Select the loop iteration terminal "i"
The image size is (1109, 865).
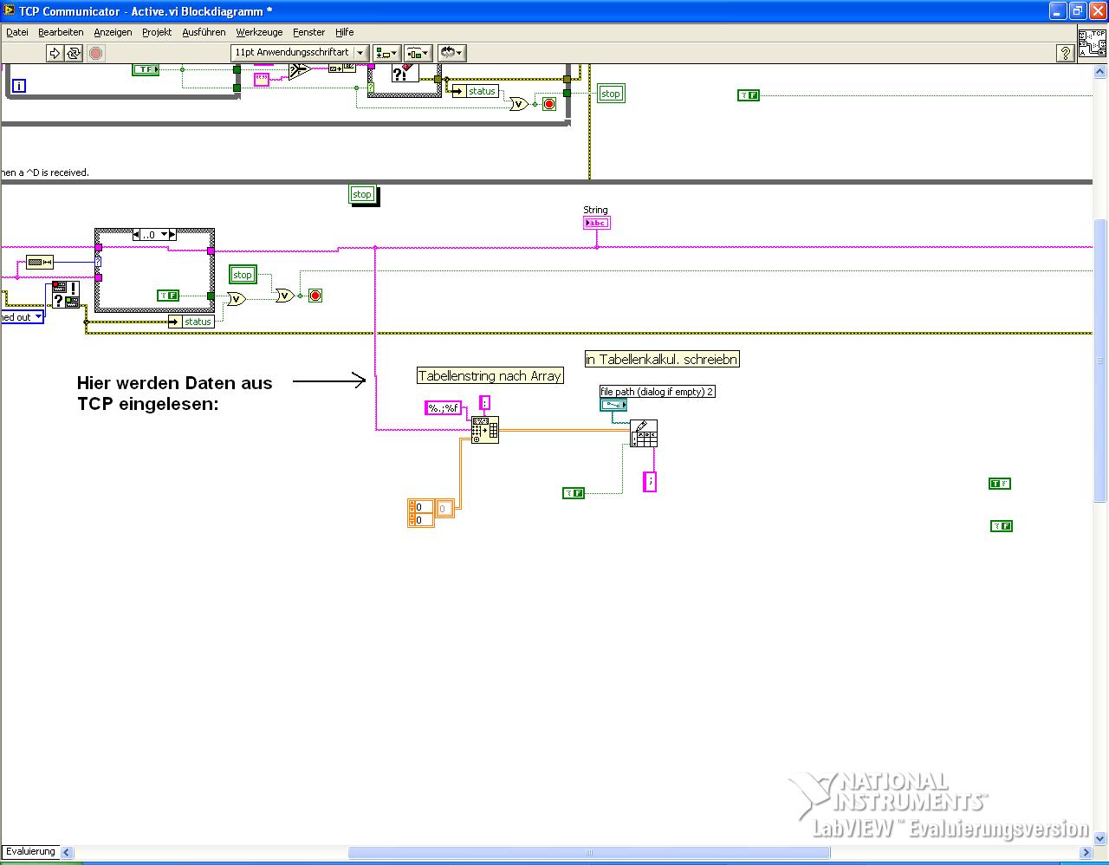click(x=19, y=86)
